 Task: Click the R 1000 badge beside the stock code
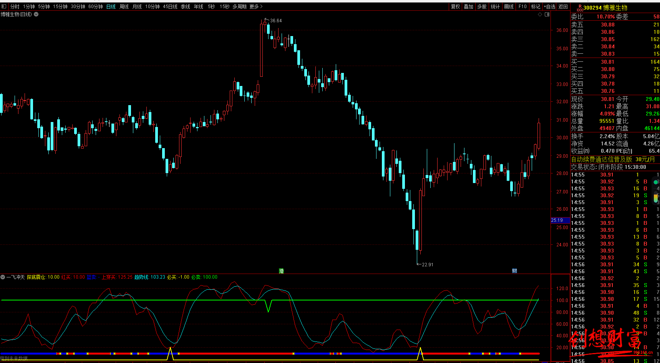[580, 8]
